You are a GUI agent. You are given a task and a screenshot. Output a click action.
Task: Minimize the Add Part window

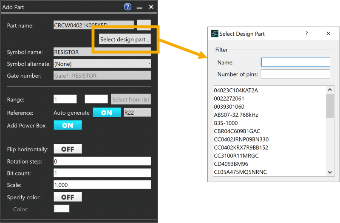(139, 7)
